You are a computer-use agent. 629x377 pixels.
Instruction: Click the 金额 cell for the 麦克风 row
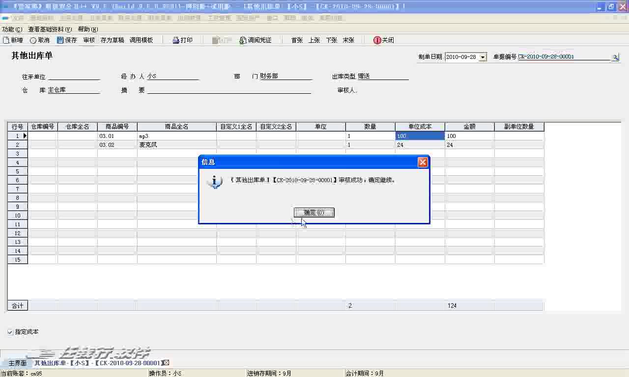tap(470, 145)
